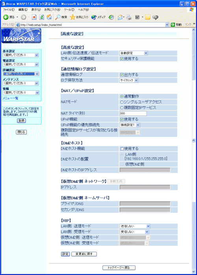This screenshot has width=197, height=275.
Task: Click the IE Back arrow icon
Action: (6, 17)
